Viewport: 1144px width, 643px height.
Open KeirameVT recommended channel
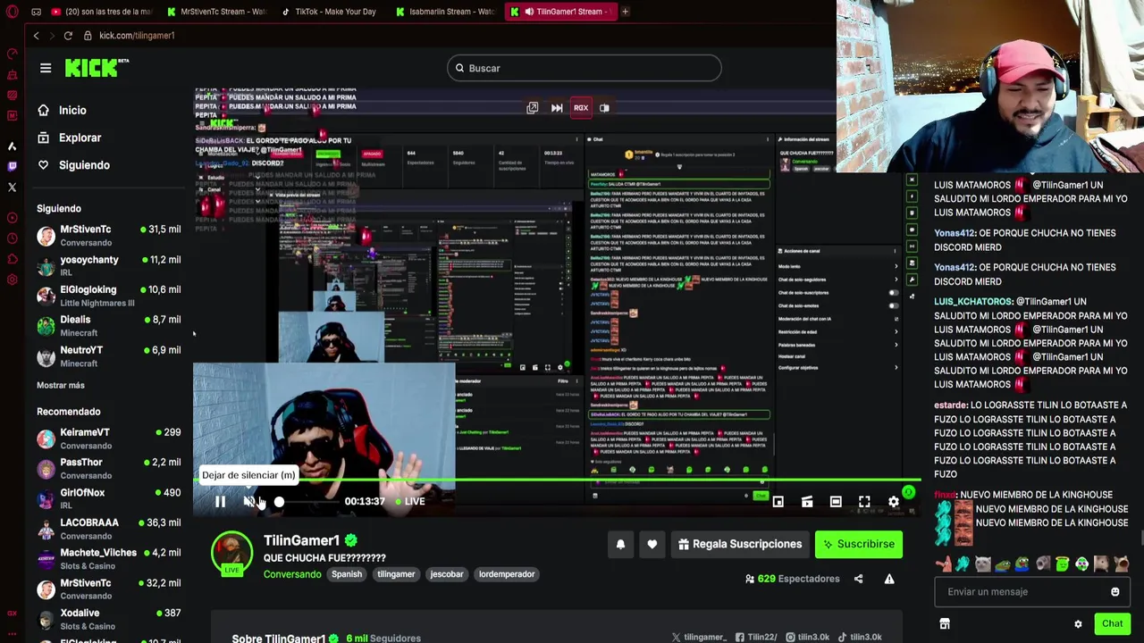tap(109, 438)
